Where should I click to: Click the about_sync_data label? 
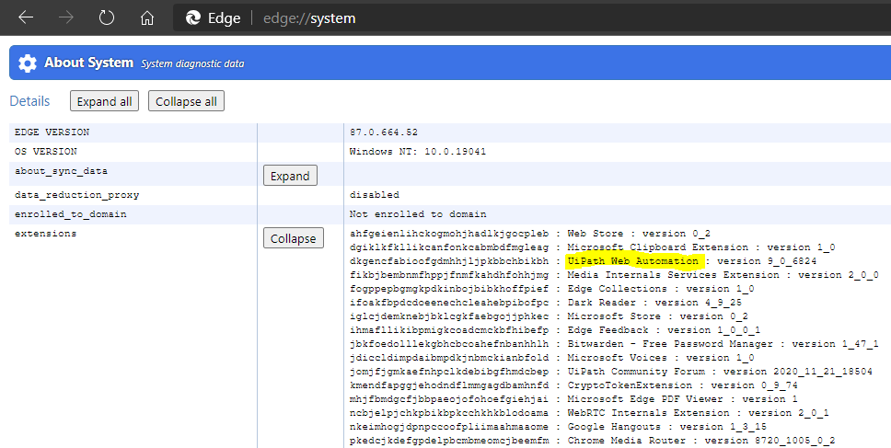[61, 170]
